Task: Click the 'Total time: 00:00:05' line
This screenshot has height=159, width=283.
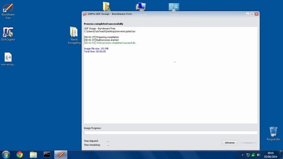Action: coord(95,52)
